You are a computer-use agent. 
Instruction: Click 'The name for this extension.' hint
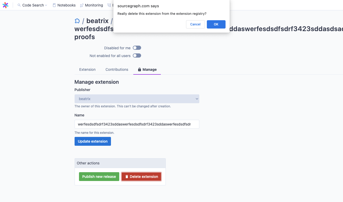94,133
